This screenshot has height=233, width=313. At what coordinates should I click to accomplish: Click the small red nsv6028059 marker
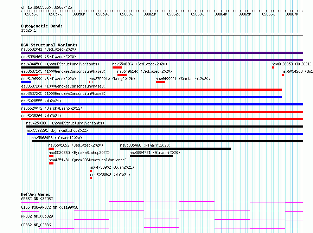click(x=273, y=67)
